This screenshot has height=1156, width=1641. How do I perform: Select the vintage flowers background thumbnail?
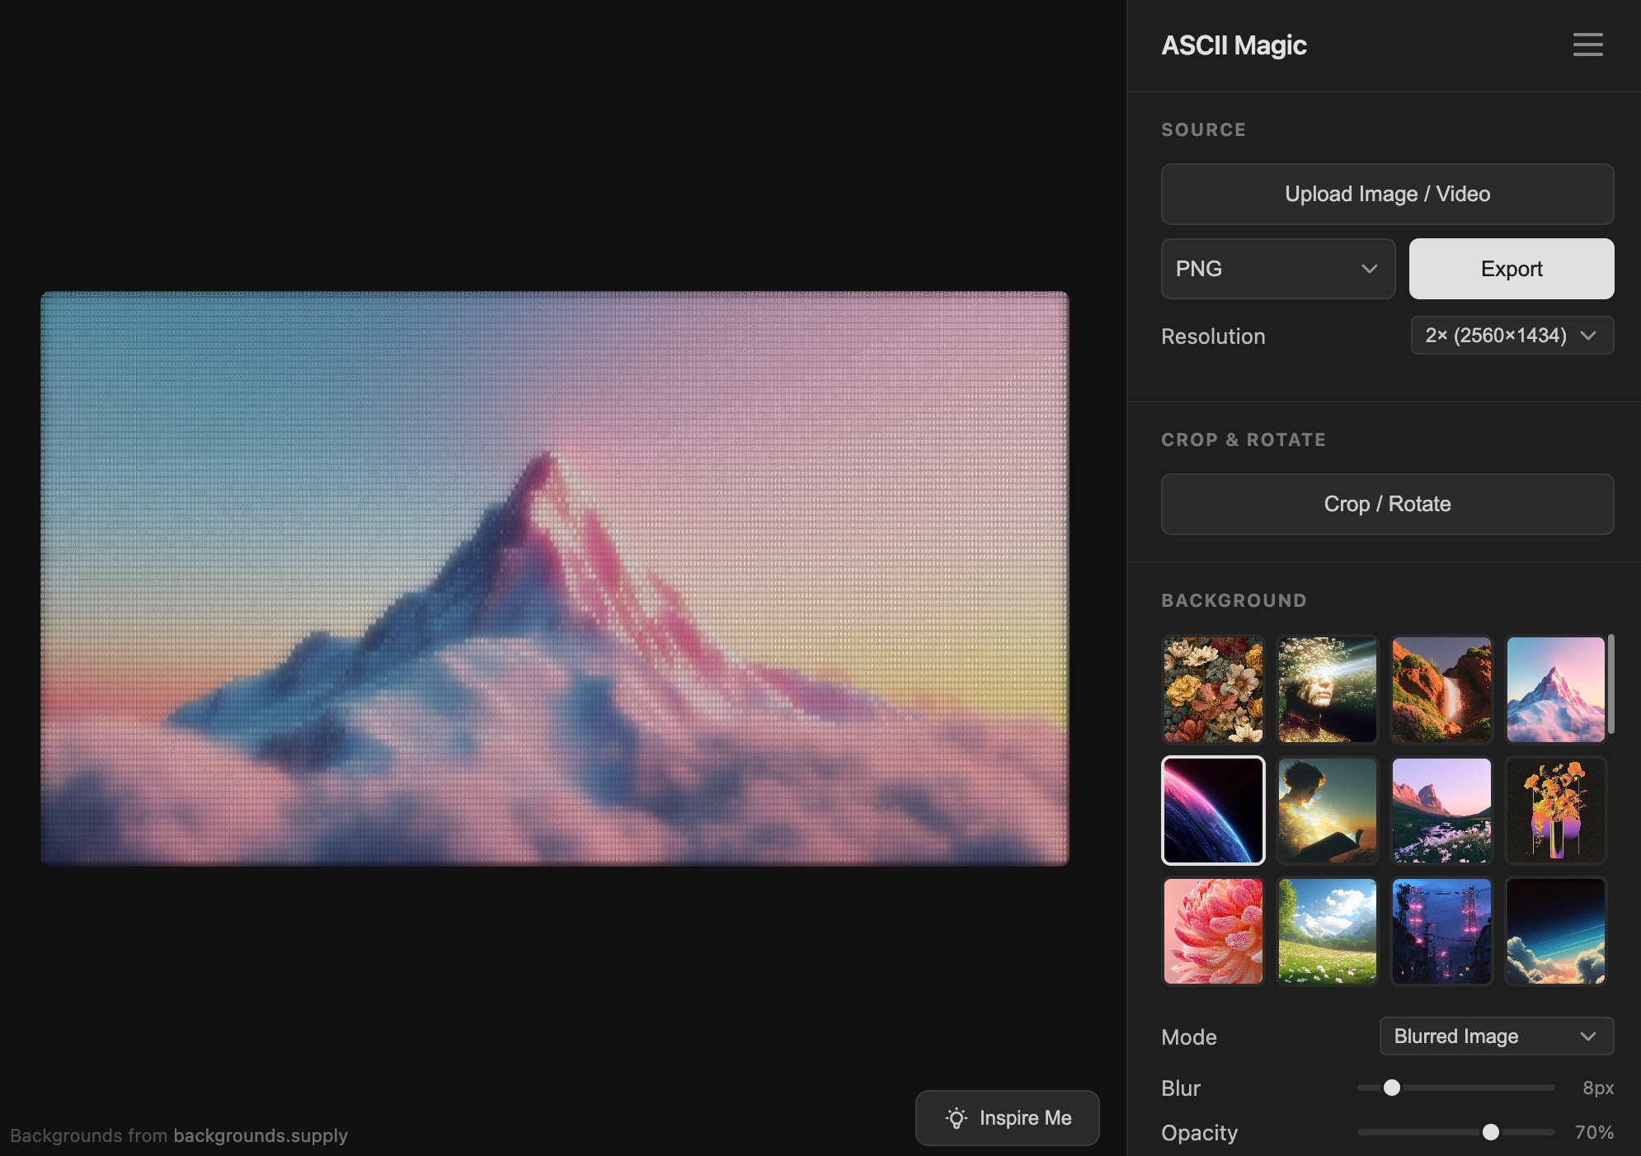click(x=1213, y=689)
